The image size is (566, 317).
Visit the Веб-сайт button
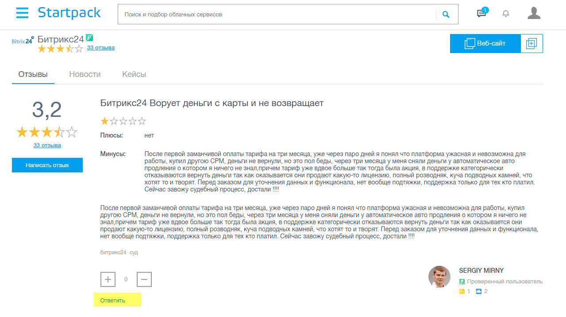[x=485, y=43]
